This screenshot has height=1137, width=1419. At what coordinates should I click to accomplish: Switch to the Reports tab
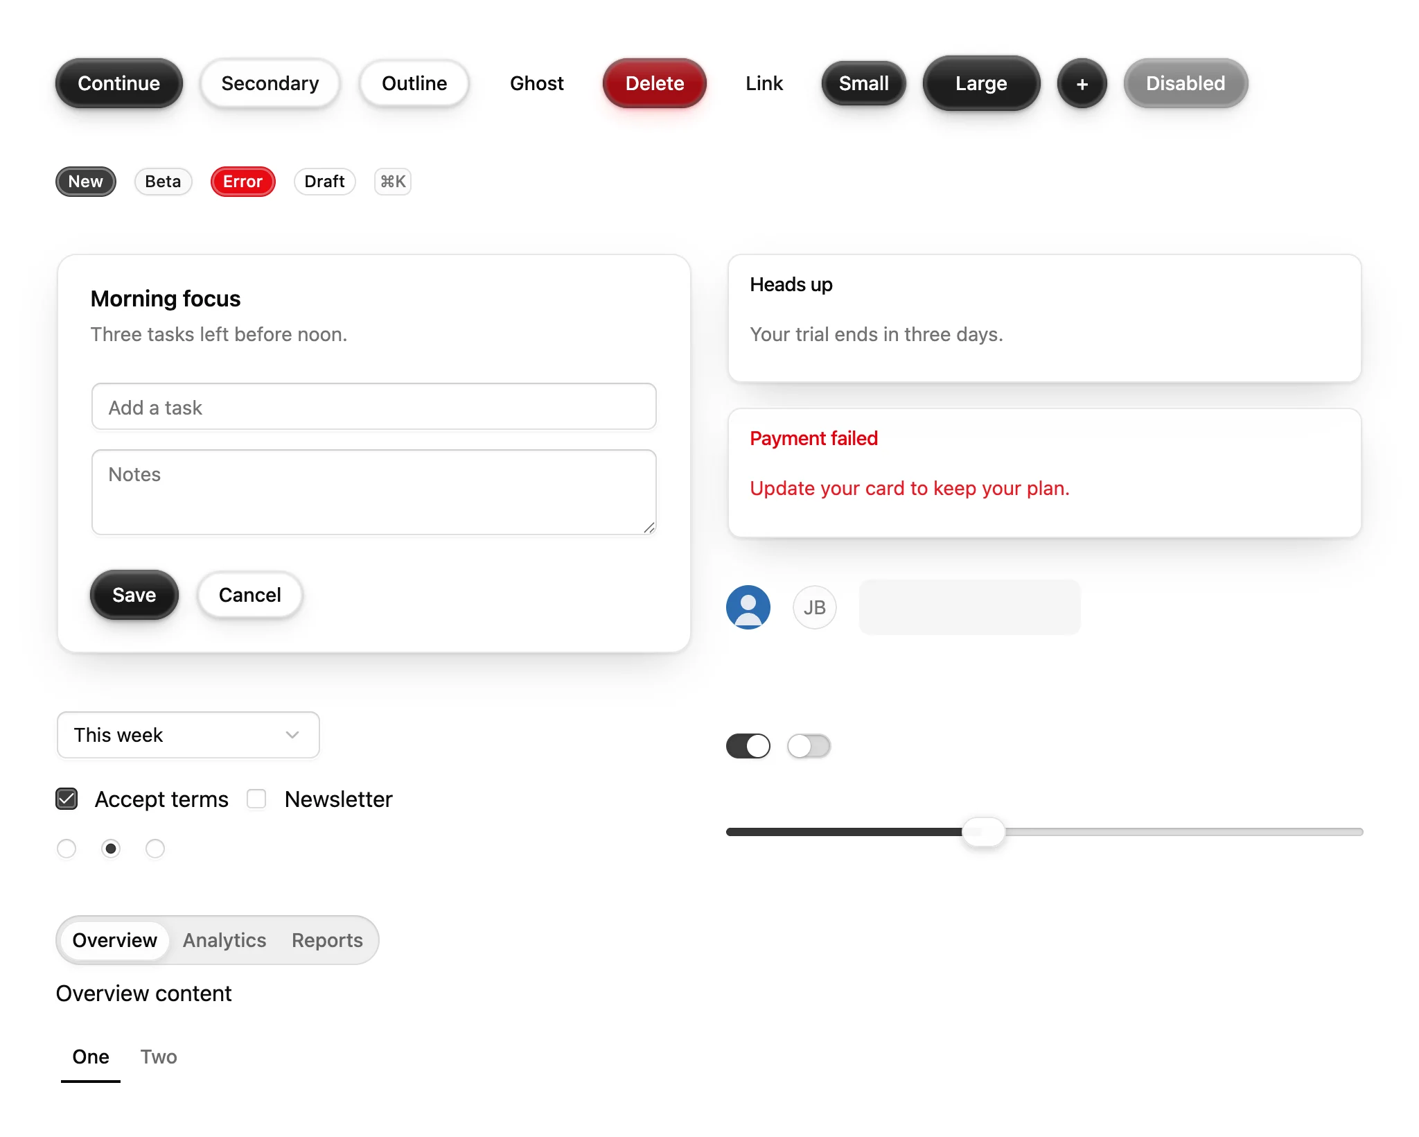(327, 940)
